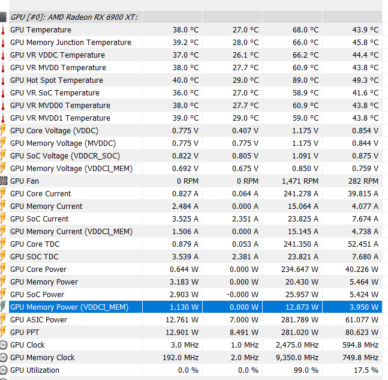Click lightning icon for GPU Core Voltage (VDDC)
Image resolution: width=388 pixels, height=380 pixels.
[x=3, y=130]
